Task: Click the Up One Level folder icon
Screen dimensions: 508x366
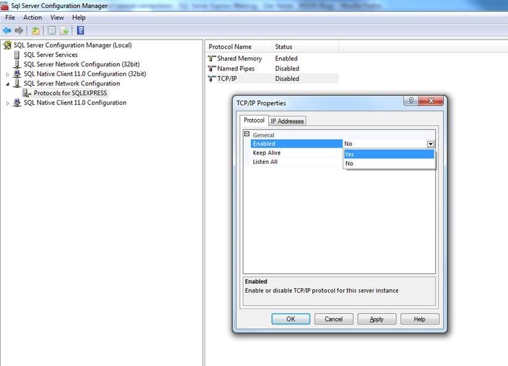Action: pyautogui.click(x=35, y=30)
